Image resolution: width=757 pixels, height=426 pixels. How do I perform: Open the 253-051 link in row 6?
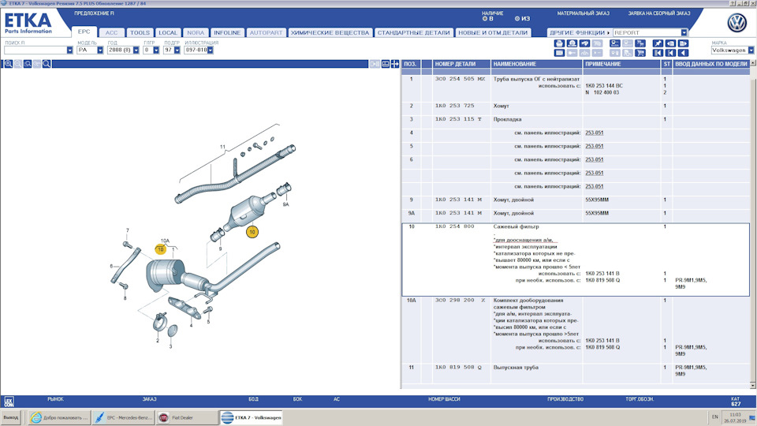[x=595, y=159]
